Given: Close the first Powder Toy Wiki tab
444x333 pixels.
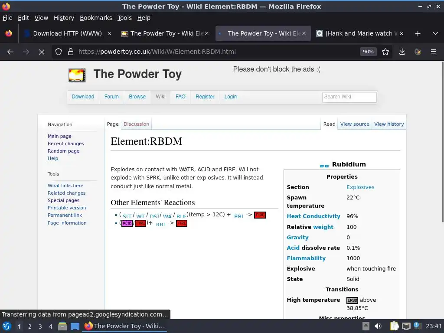Looking at the screenshot, I should 207,33.
